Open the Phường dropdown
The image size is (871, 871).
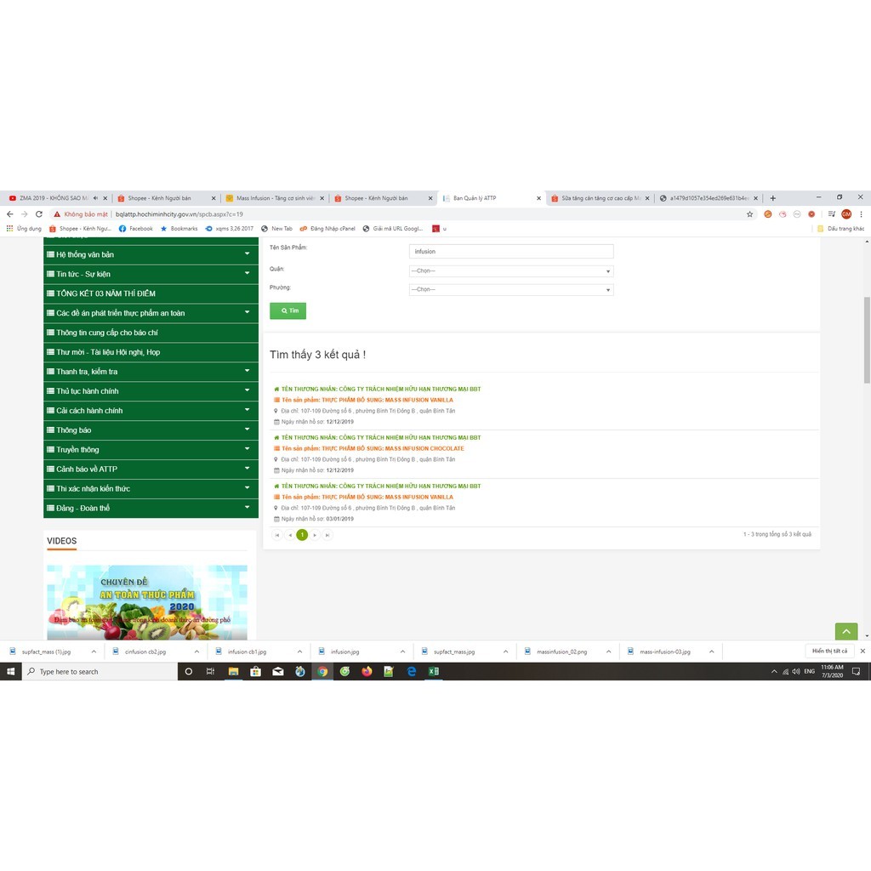510,290
